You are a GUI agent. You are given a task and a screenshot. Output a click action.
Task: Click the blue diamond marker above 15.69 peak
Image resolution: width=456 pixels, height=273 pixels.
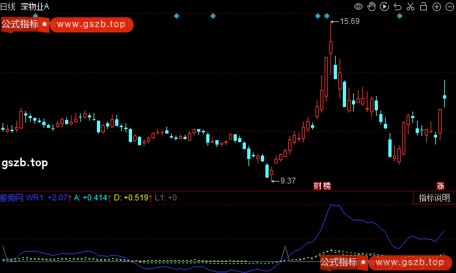click(327, 16)
